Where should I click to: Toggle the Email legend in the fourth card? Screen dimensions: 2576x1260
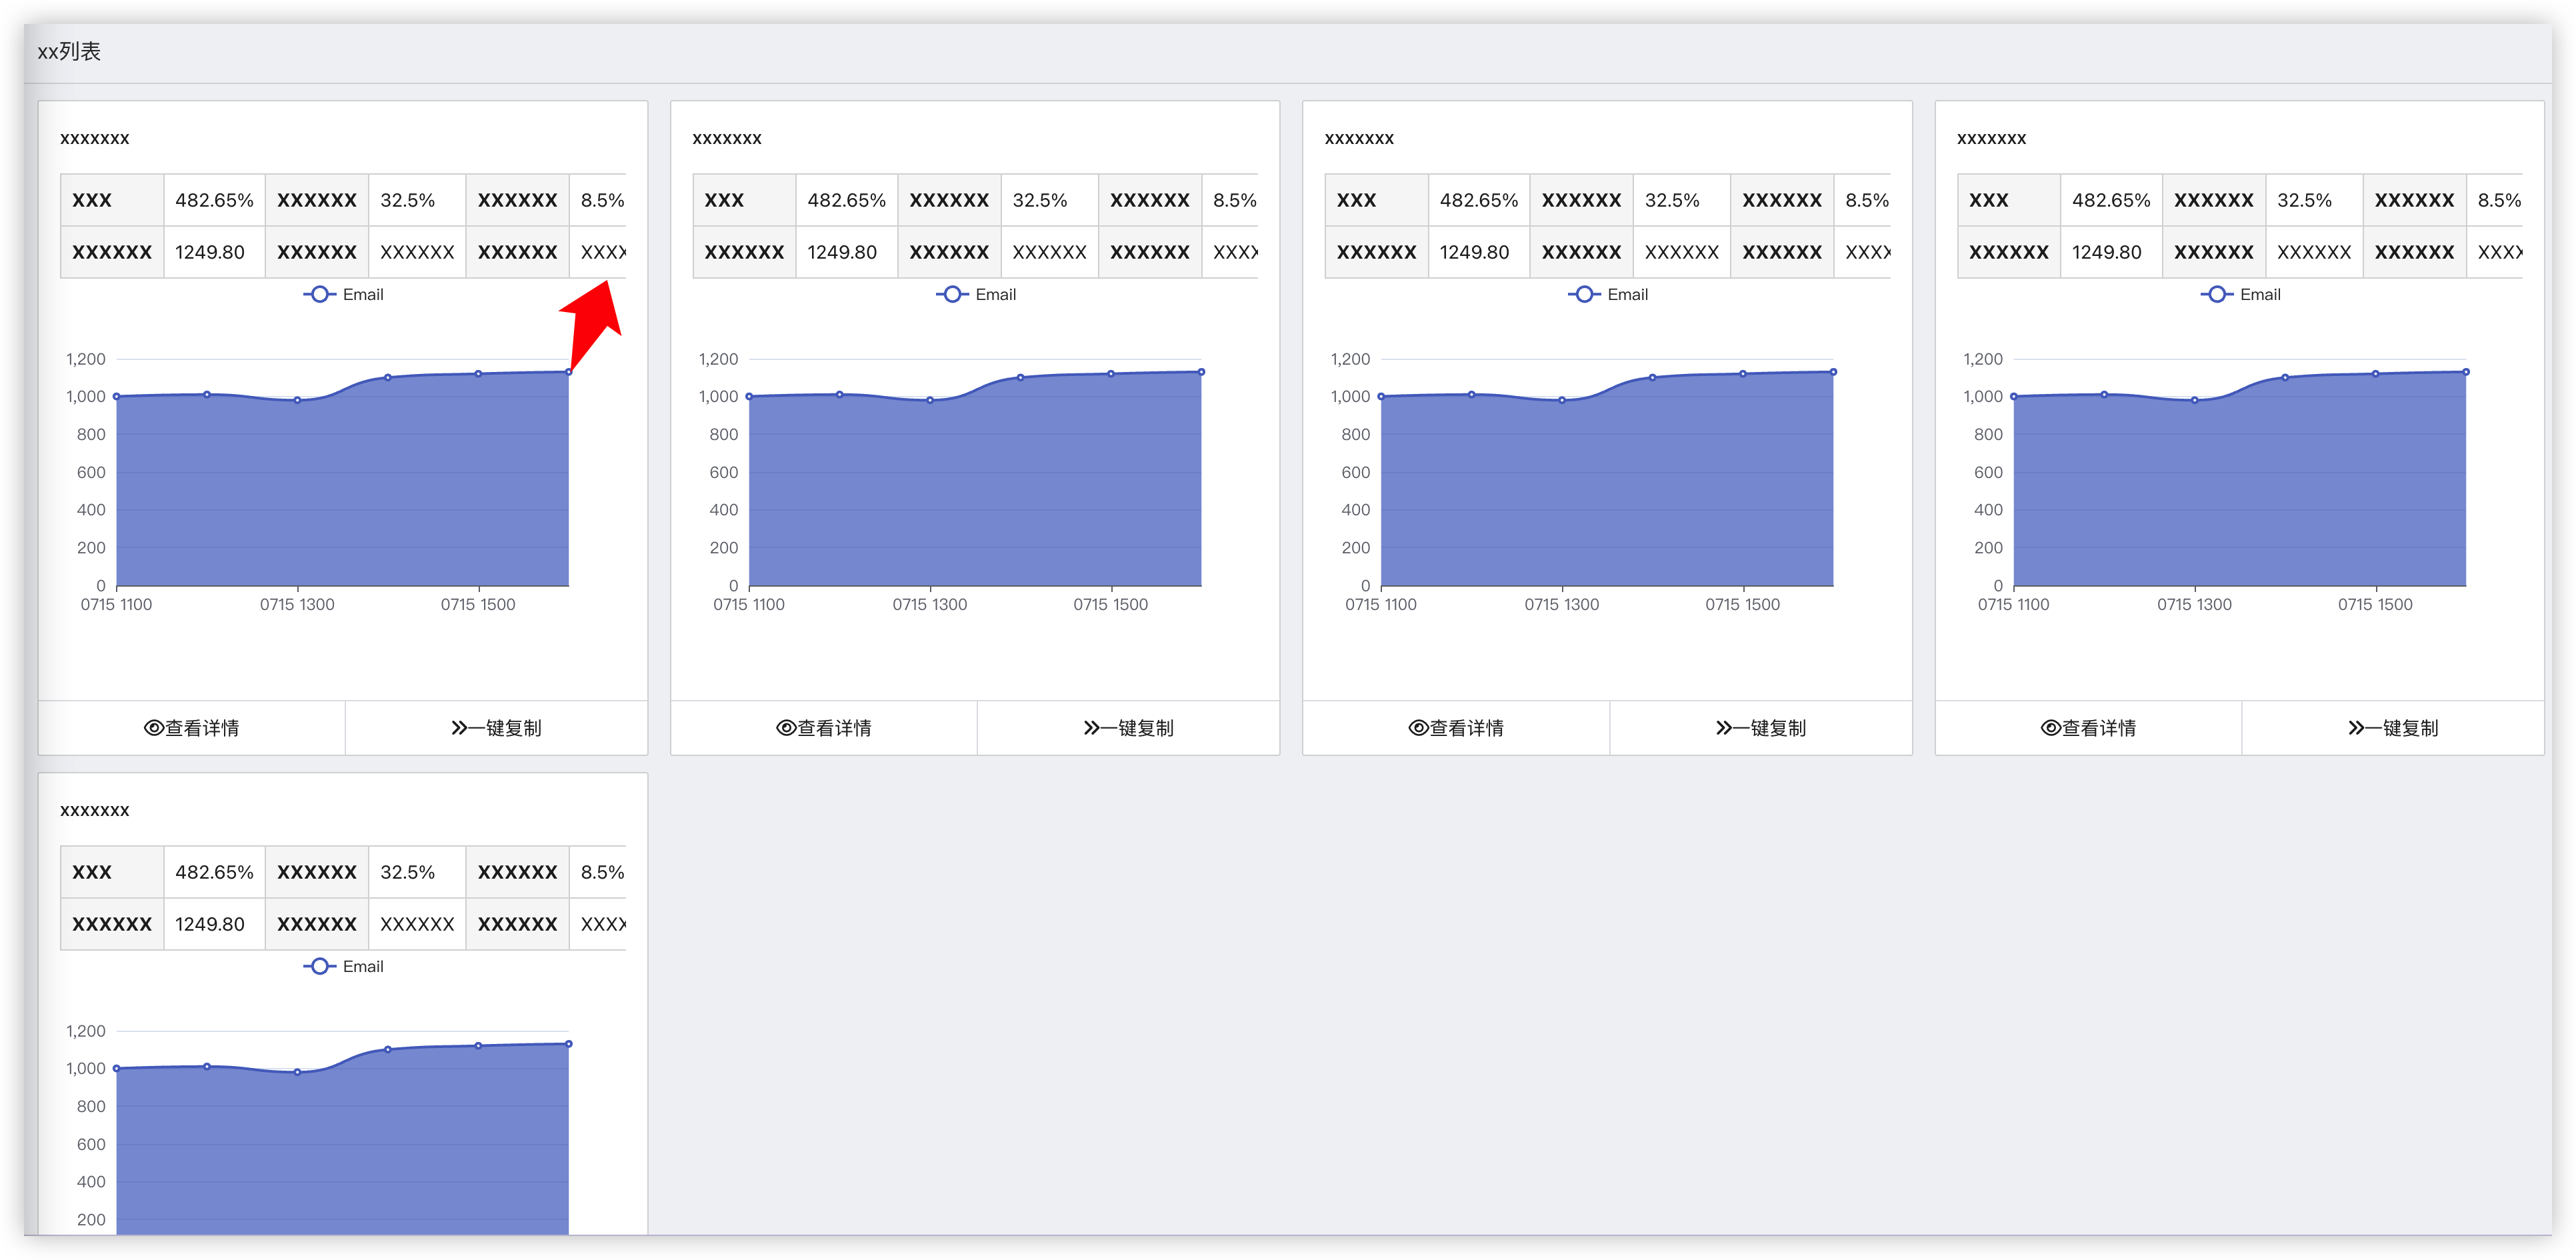pos(2241,294)
